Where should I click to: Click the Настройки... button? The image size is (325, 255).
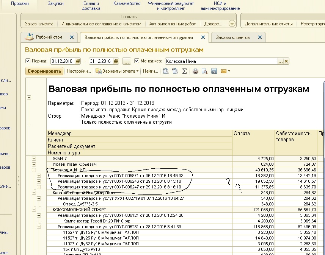79,71
